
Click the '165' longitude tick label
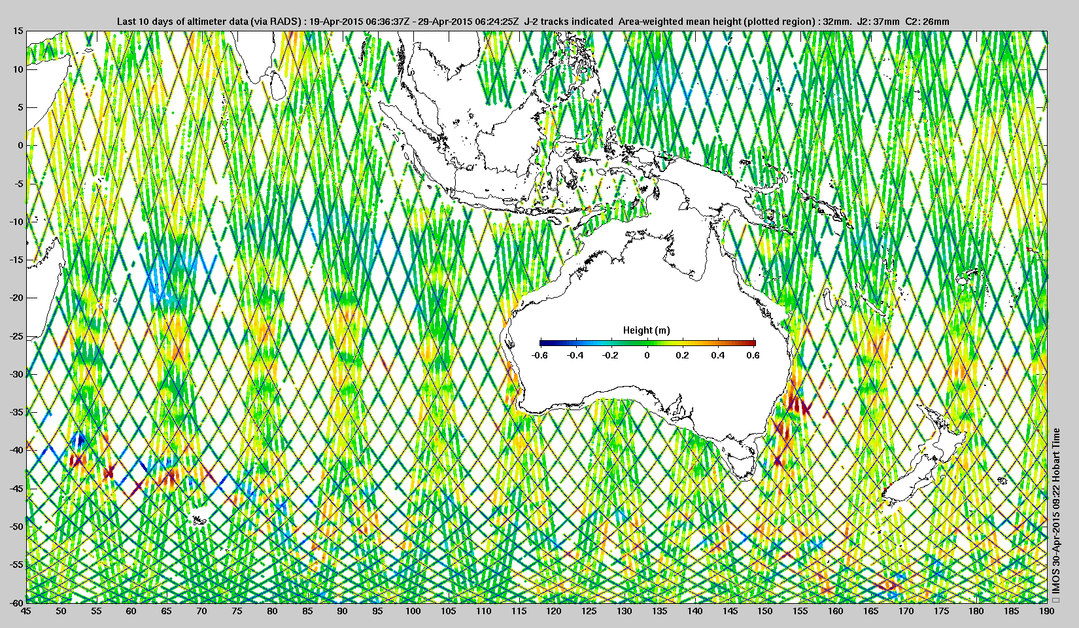coord(870,611)
